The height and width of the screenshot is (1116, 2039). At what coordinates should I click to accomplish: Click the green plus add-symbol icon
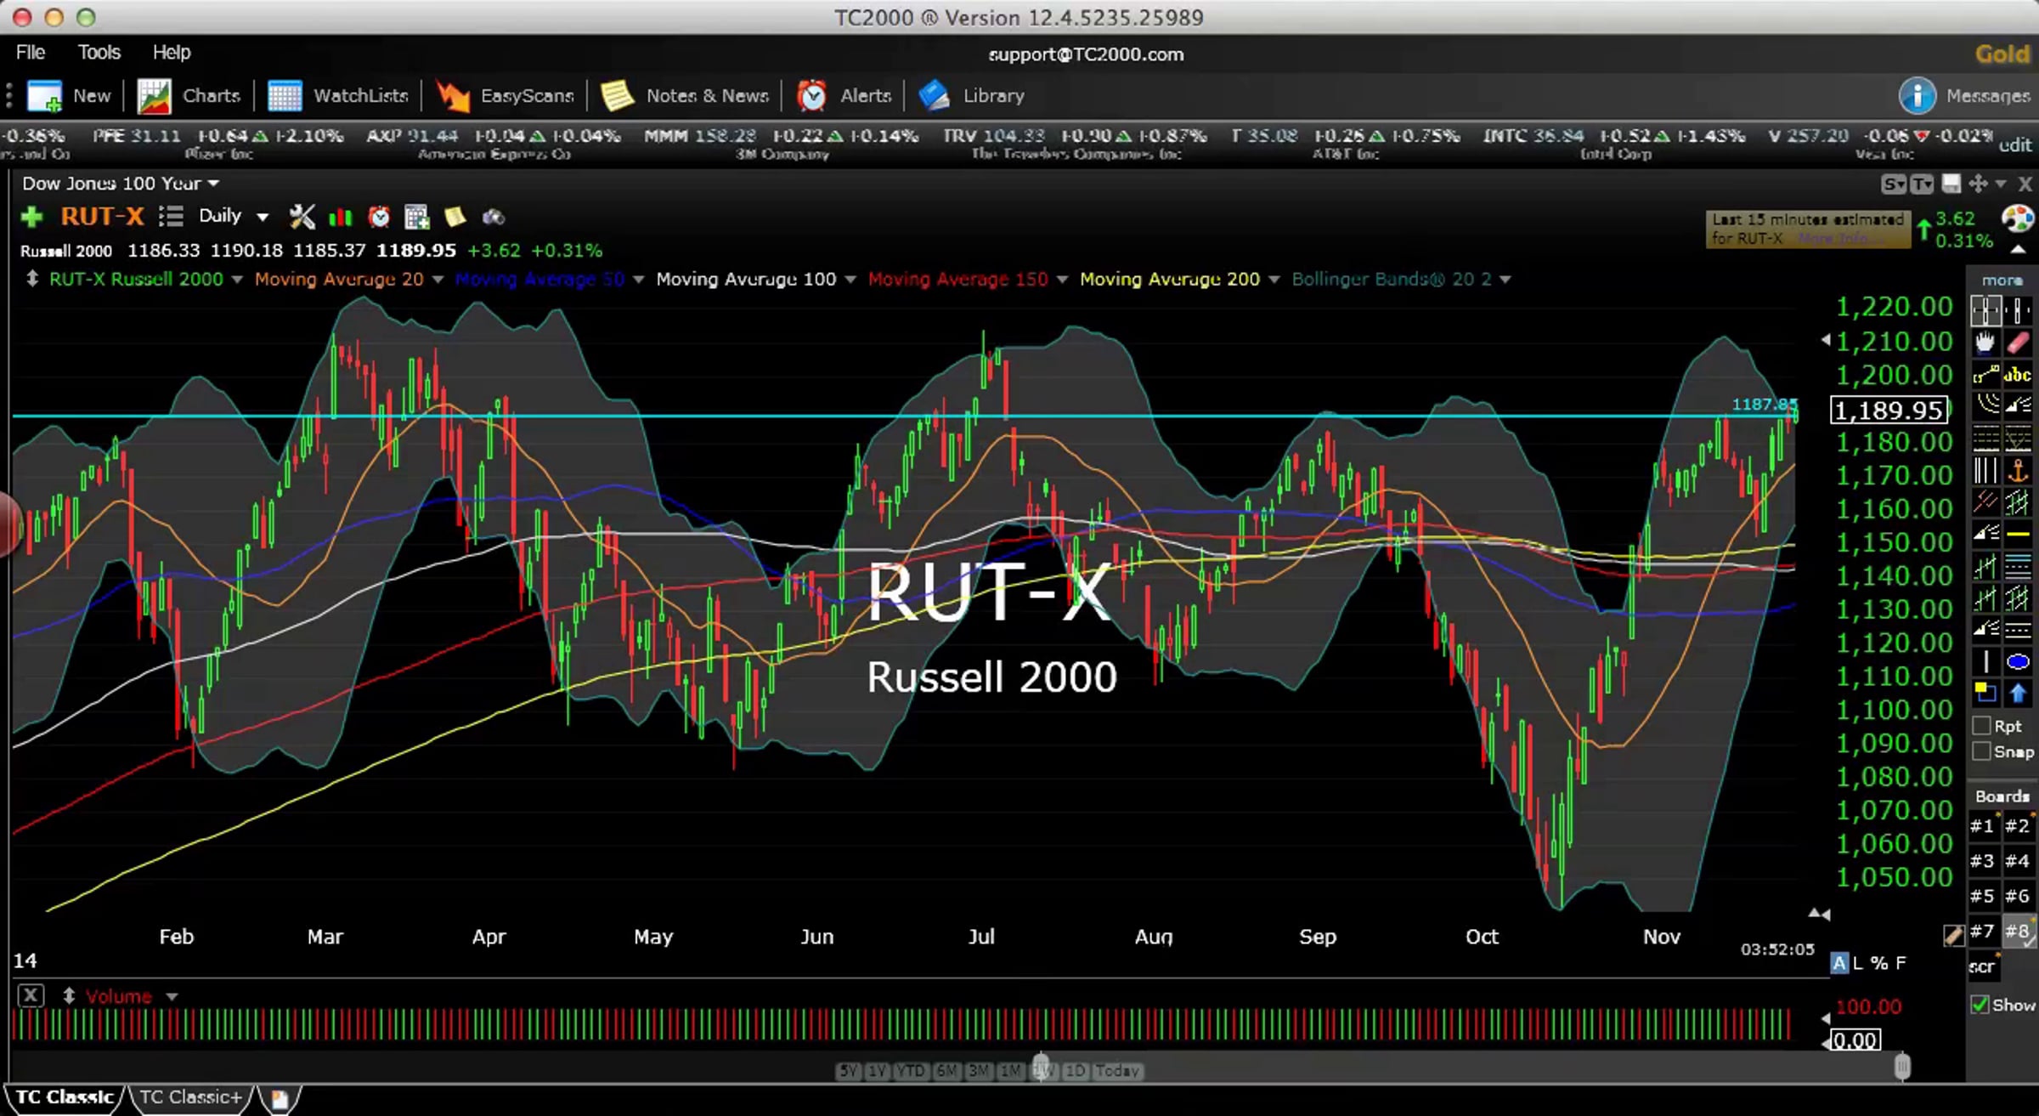point(31,217)
